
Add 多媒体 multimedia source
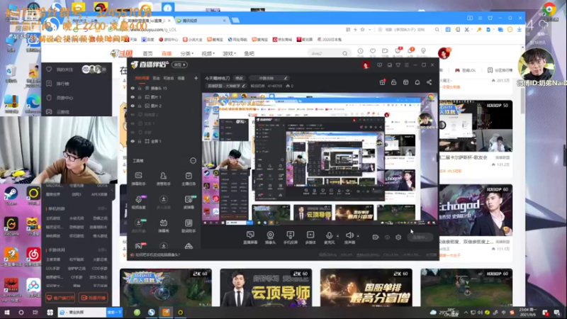click(x=310, y=237)
